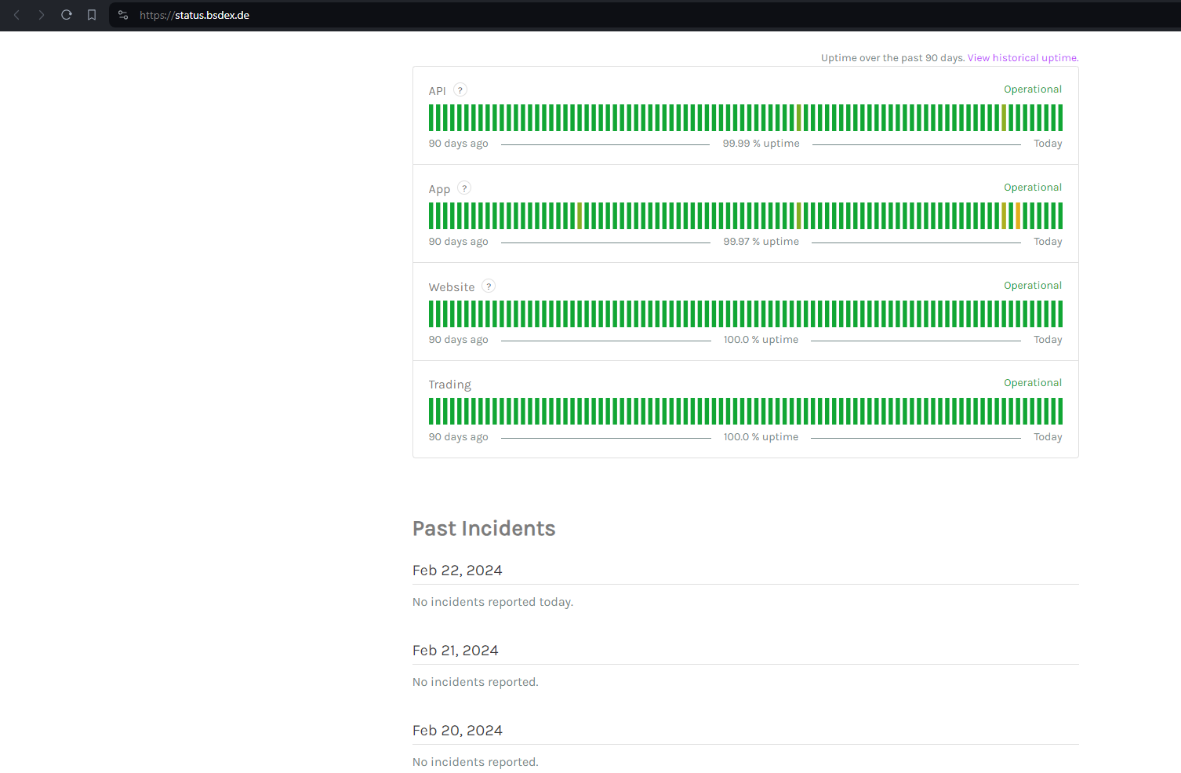The width and height of the screenshot is (1181, 773).
Task: Click the Feb 20, 2024 date heading
Action: (457, 731)
